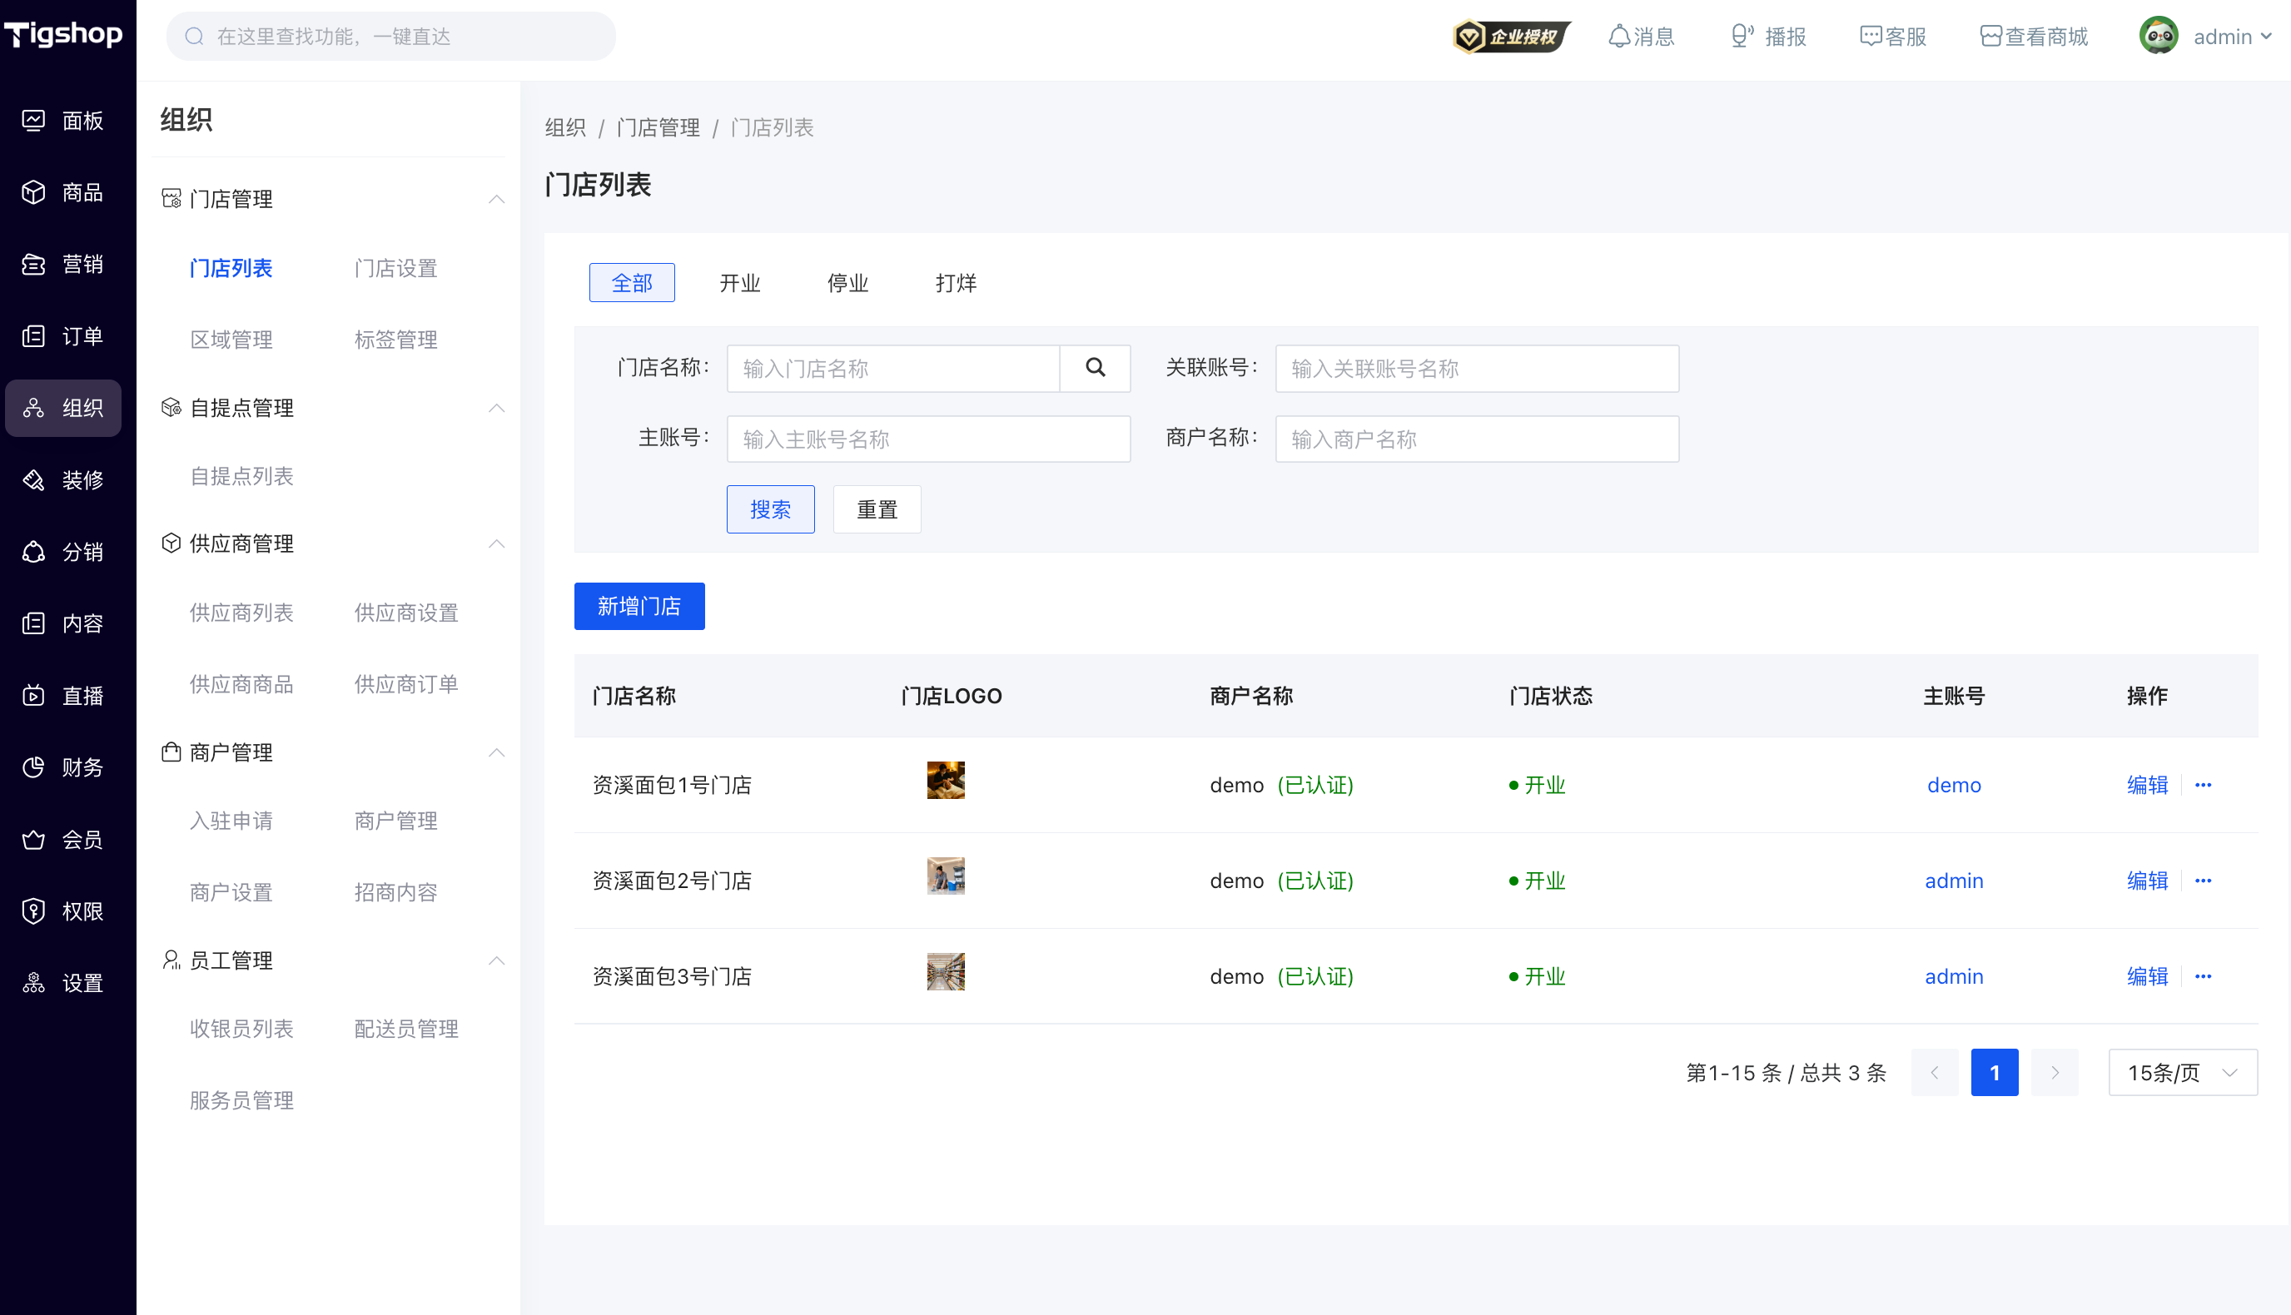Open the 装修 decoration sidebar icon

tap(34, 479)
